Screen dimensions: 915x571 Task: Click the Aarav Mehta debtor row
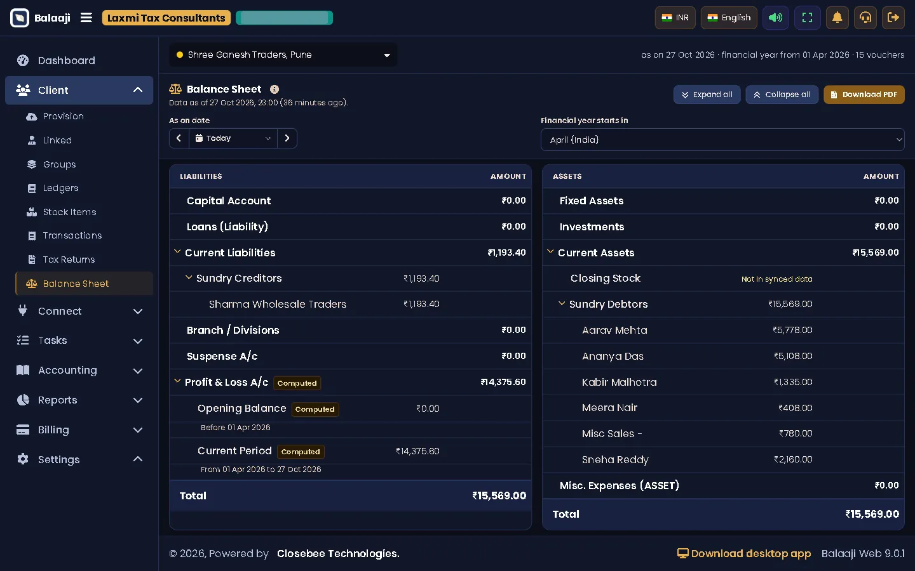click(723, 330)
